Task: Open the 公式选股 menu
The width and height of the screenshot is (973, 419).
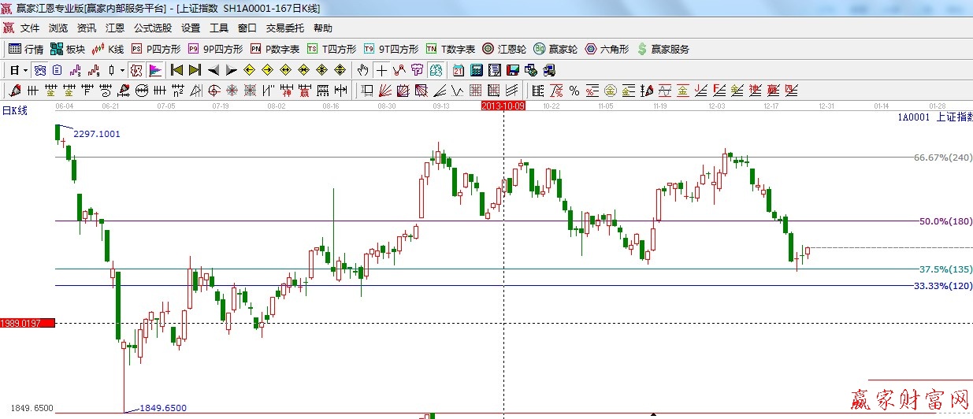Action: click(152, 28)
